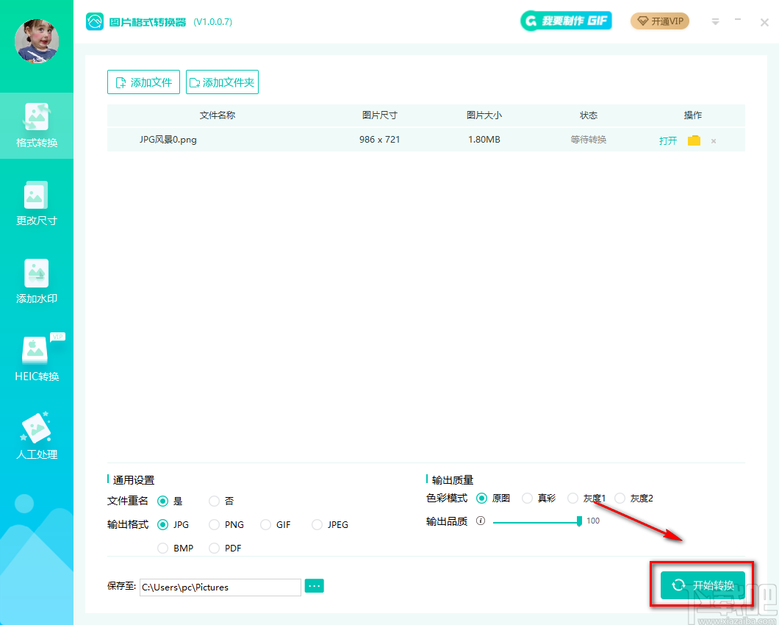Select 否 for 文件重名
Screen dimensions: 779x625
(214, 501)
